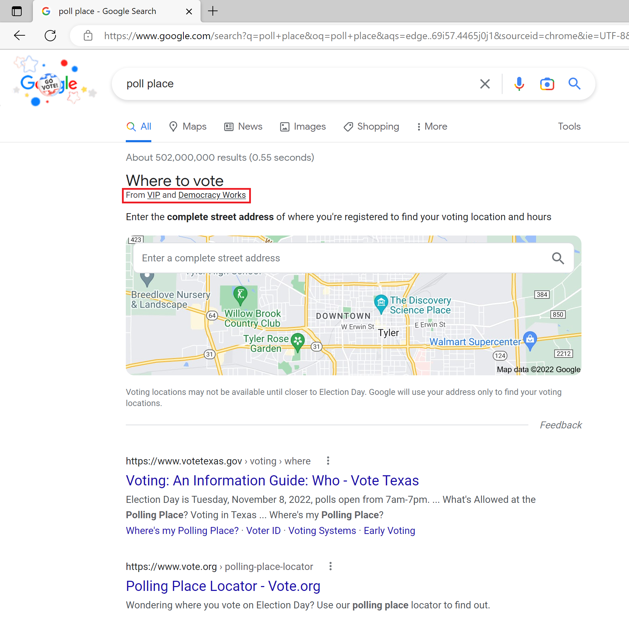Reload the page with the refresh icon
Image resolution: width=629 pixels, height=629 pixels.
(50, 35)
